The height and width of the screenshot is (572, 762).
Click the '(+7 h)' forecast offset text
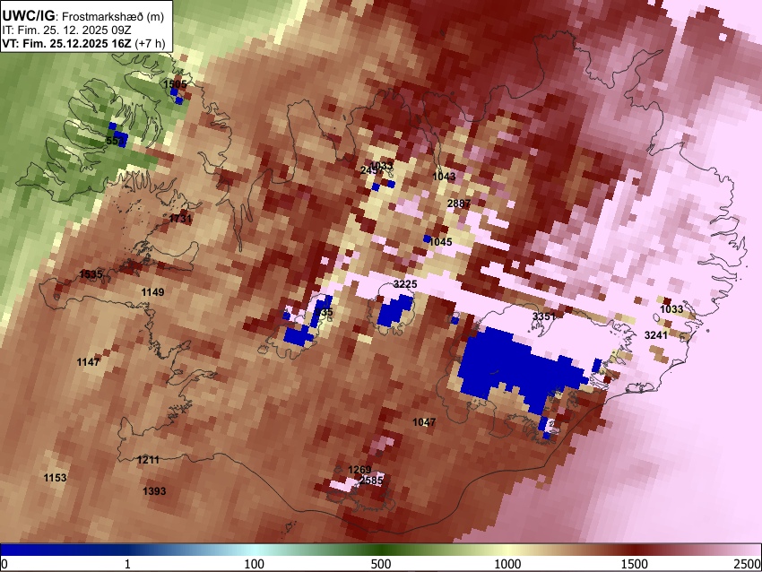(150, 43)
